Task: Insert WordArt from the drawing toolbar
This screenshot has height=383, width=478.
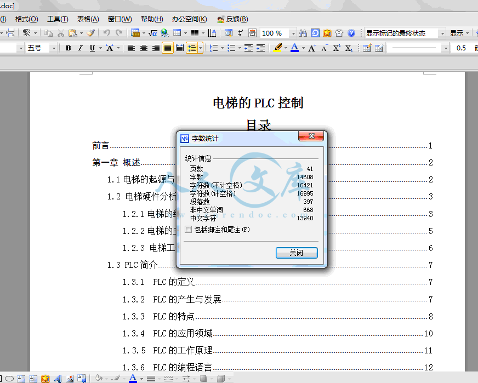Action: coord(58,379)
